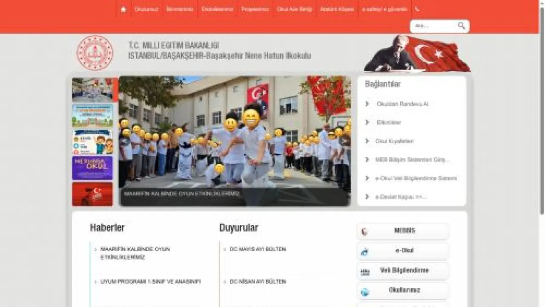Open the Okul Kıyafetleri link

[395, 141]
